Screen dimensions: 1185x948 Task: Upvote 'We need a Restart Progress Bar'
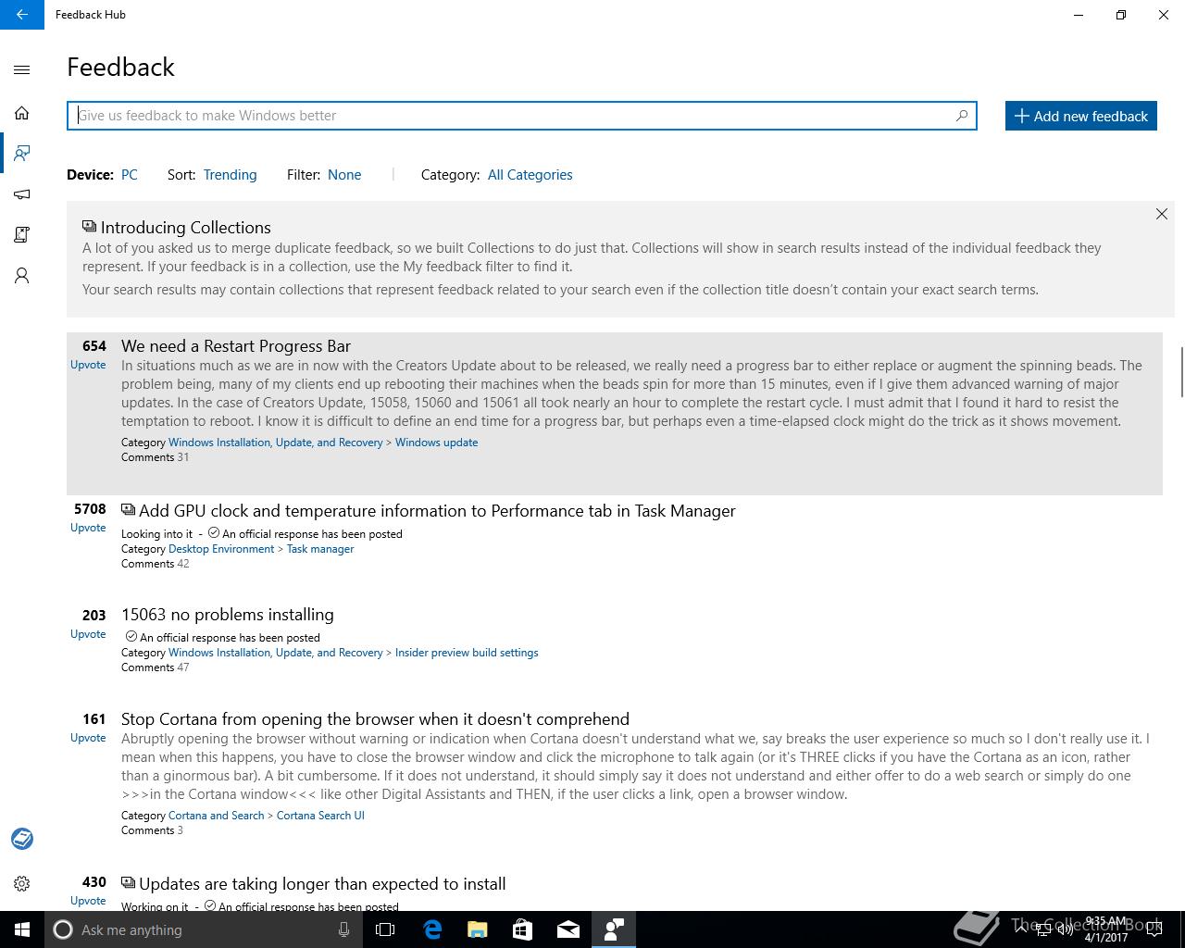[88, 365]
